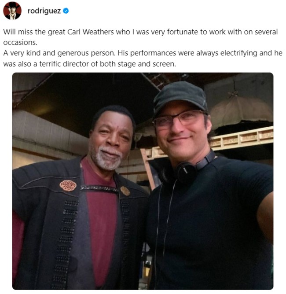Click the wooden railing in photo background
This screenshot has height=294, width=286.
pos(241,139)
